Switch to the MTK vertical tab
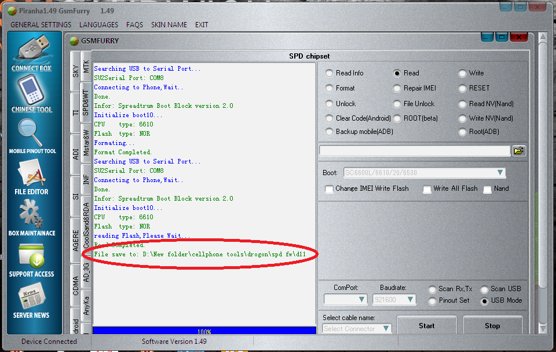The width and height of the screenshot is (556, 352). [86, 66]
